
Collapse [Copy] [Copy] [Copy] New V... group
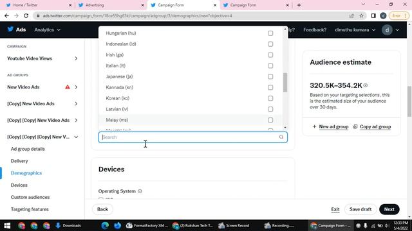tap(76, 137)
